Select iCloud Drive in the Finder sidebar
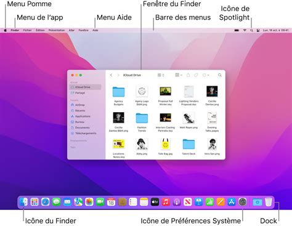The width and height of the screenshot is (292, 226). 85,87
